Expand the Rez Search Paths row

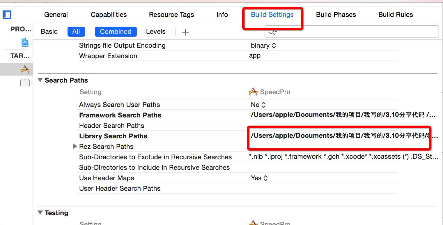coord(75,147)
